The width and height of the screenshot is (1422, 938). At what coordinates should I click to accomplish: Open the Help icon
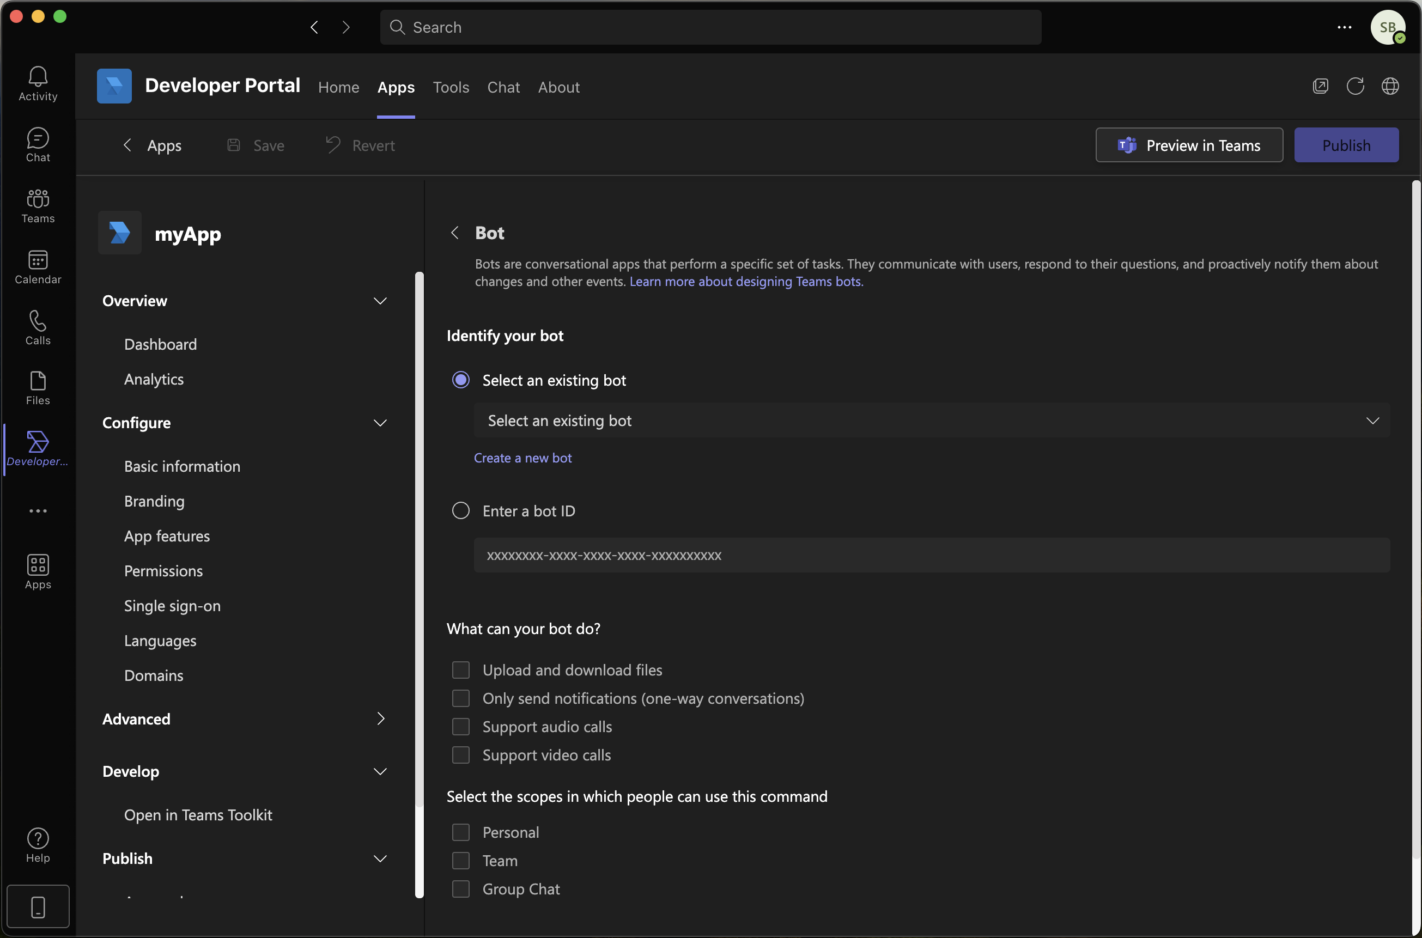(x=38, y=845)
